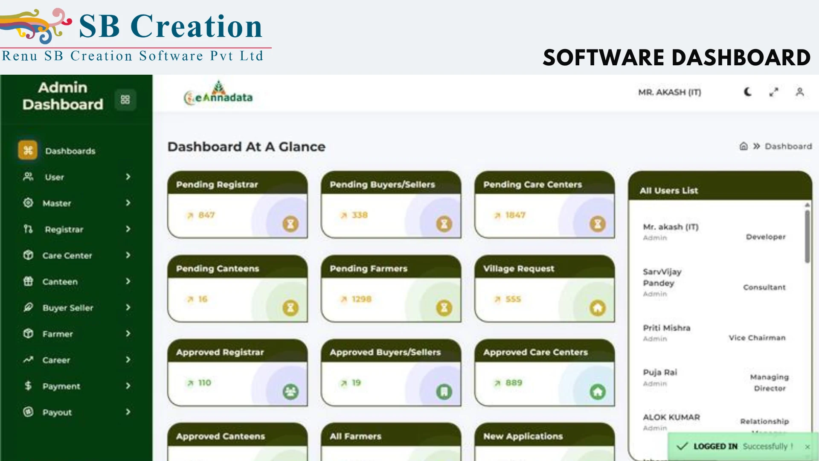Open the New Applications card header
Screen dimensions: 819x461
coord(544,435)
